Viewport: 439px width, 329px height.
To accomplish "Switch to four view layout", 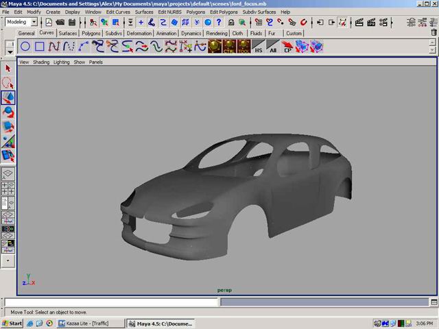I will (8, 188).
